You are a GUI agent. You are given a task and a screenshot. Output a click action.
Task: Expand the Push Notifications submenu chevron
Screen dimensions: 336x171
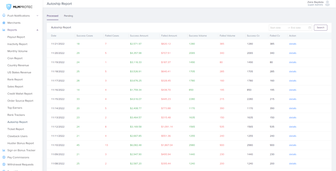[x=37, y=16]
